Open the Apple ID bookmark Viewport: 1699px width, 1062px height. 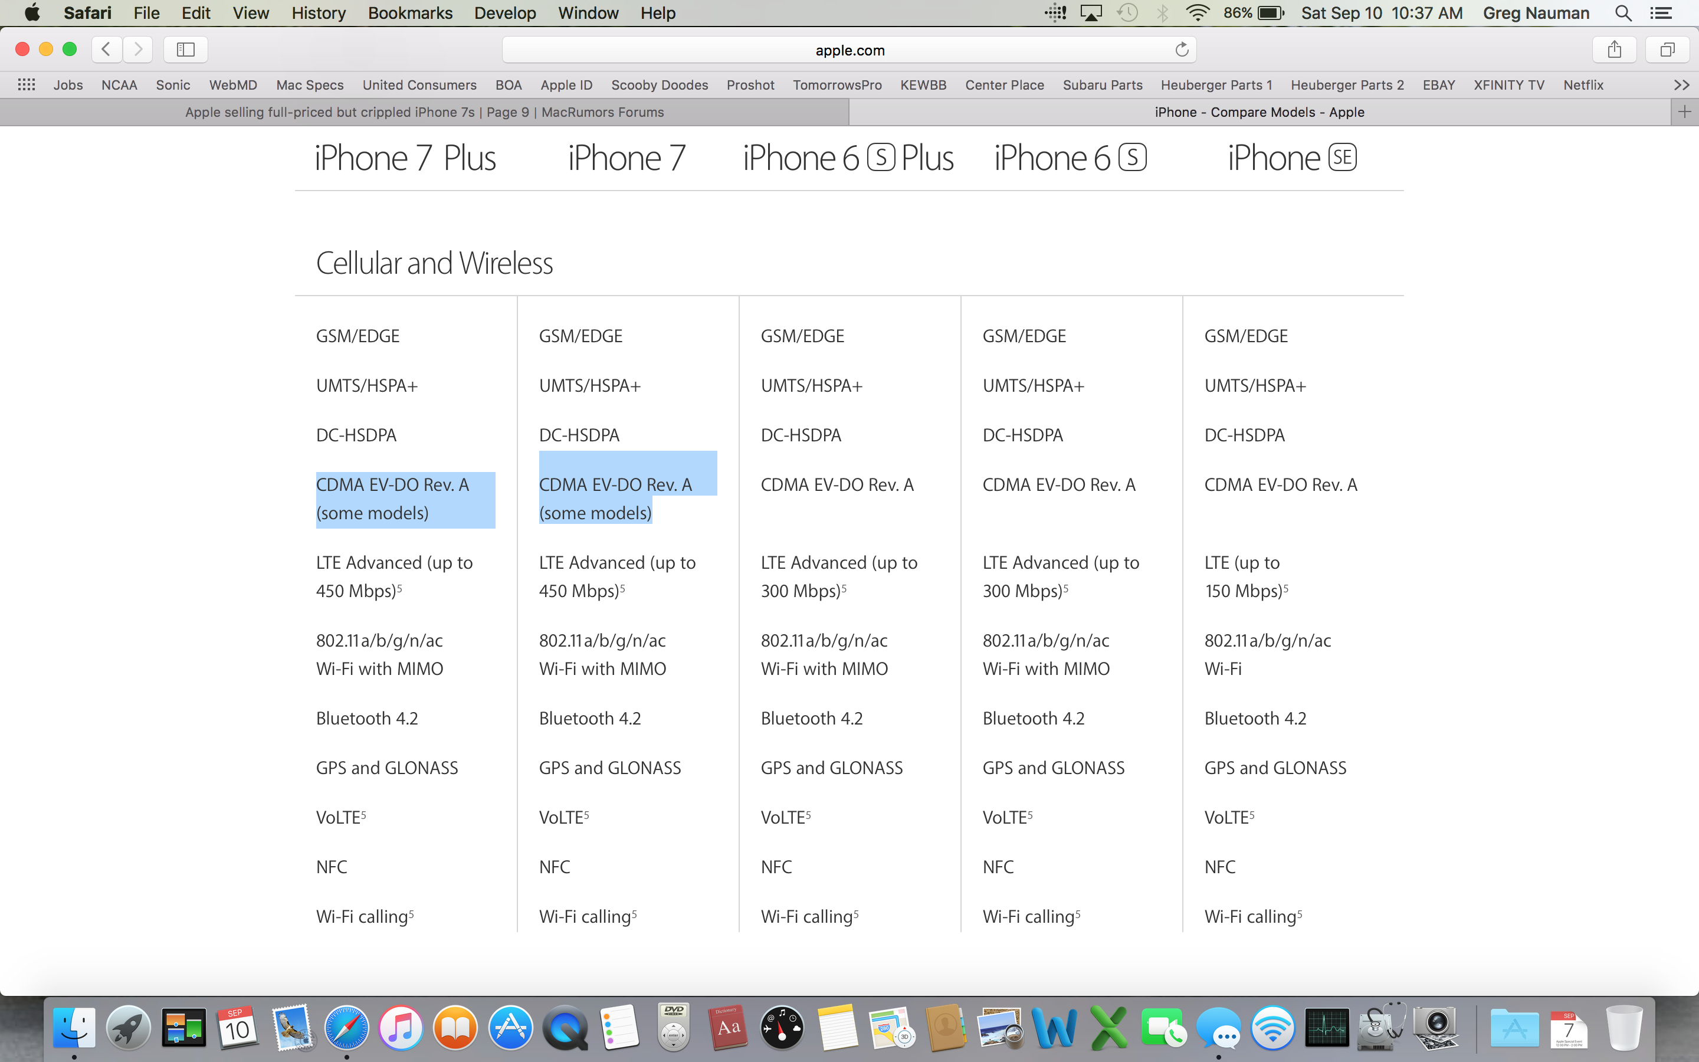566,85
